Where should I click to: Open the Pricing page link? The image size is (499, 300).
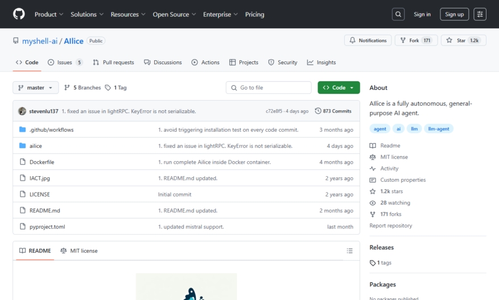coord(254,14)
